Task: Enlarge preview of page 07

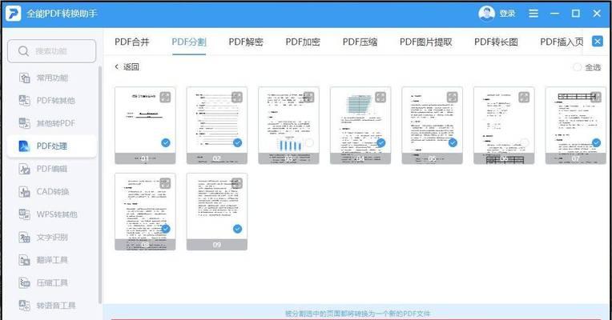Action: tap(596, 97)
